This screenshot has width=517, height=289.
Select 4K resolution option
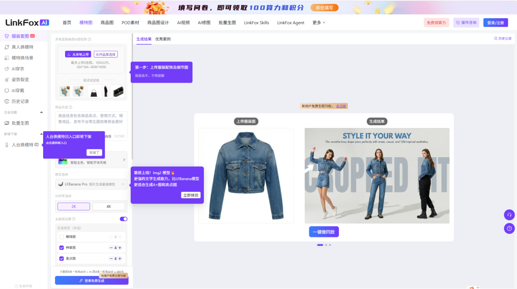(109, 207)
